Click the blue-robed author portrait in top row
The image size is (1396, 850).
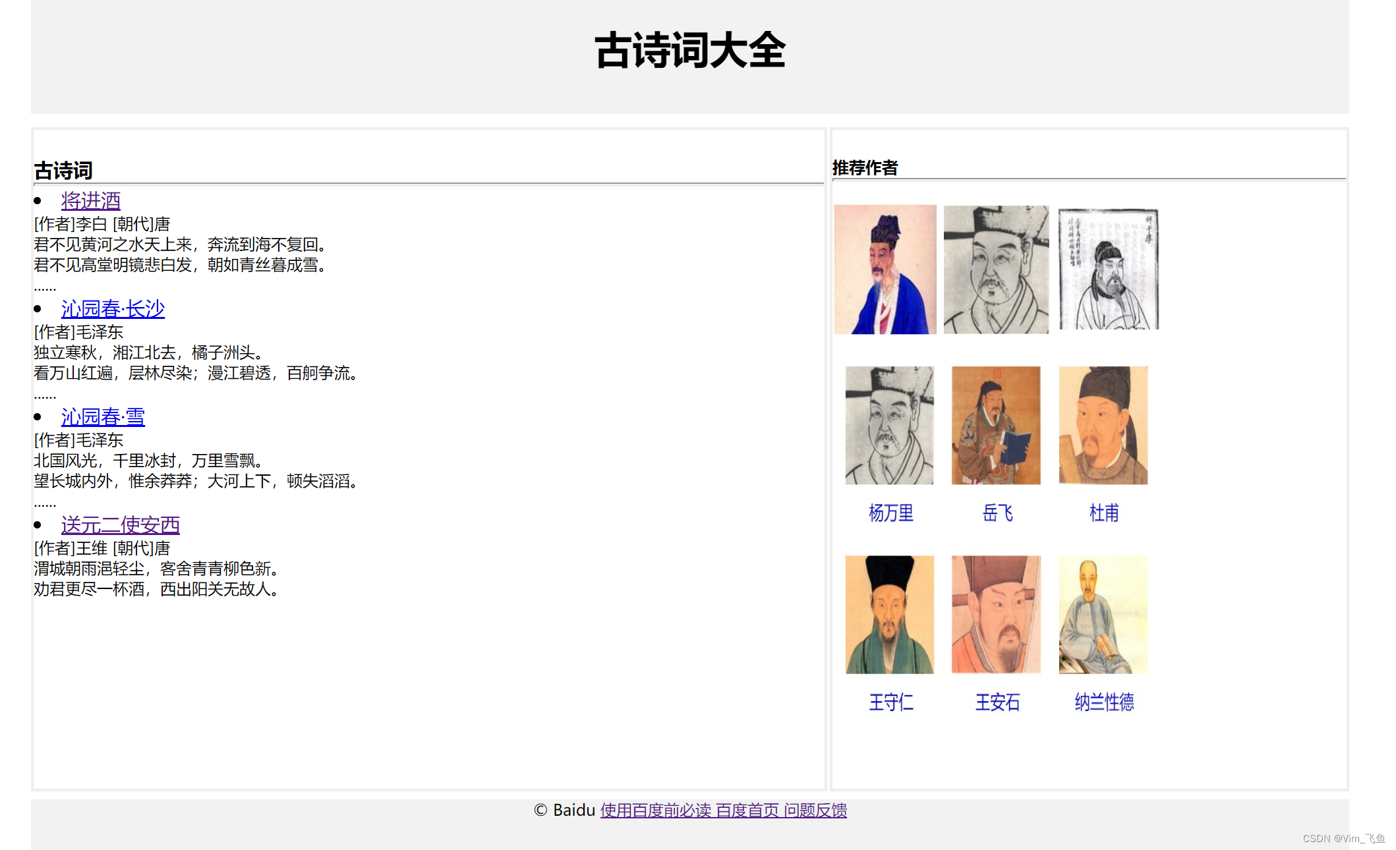[885, 269]
